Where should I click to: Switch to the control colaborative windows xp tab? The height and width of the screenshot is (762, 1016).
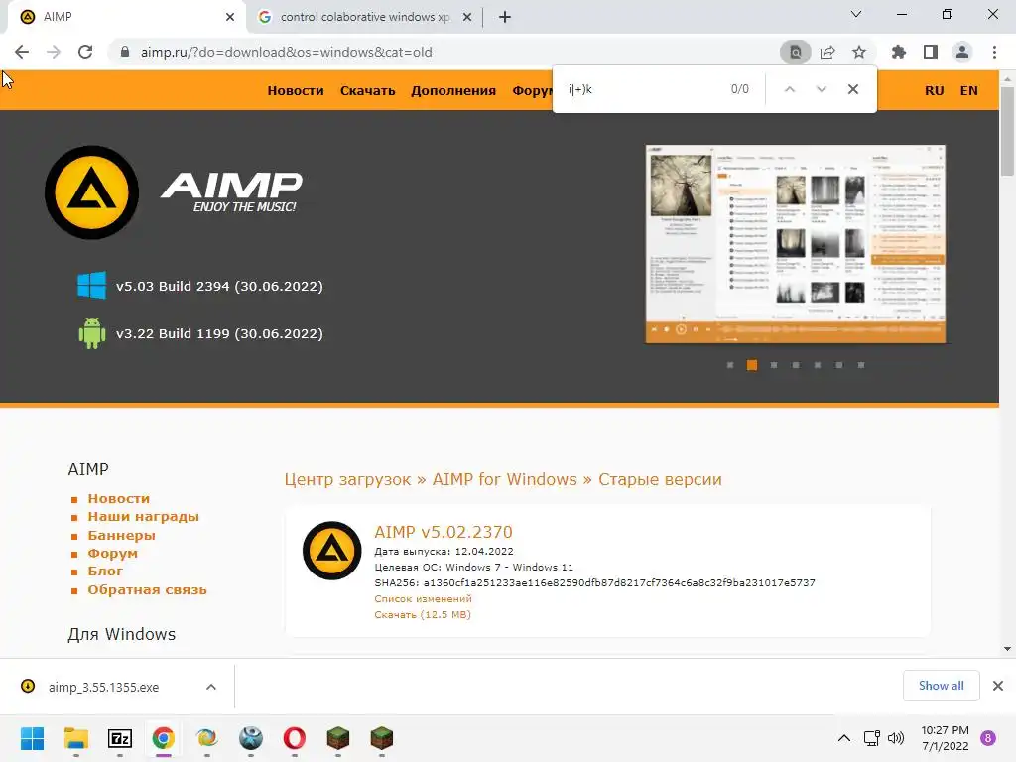[x=365, y=17]
